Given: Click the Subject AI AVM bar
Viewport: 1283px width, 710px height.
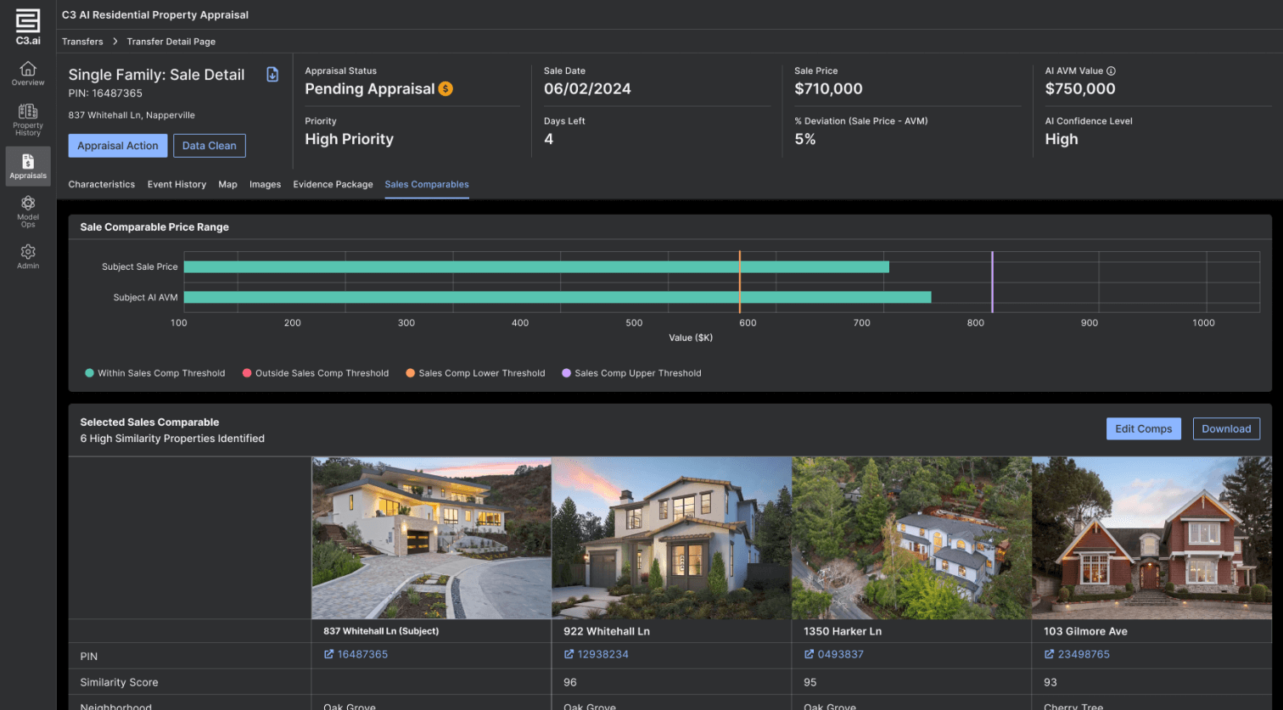Looking at the screenshot, I should click(557, 297).
